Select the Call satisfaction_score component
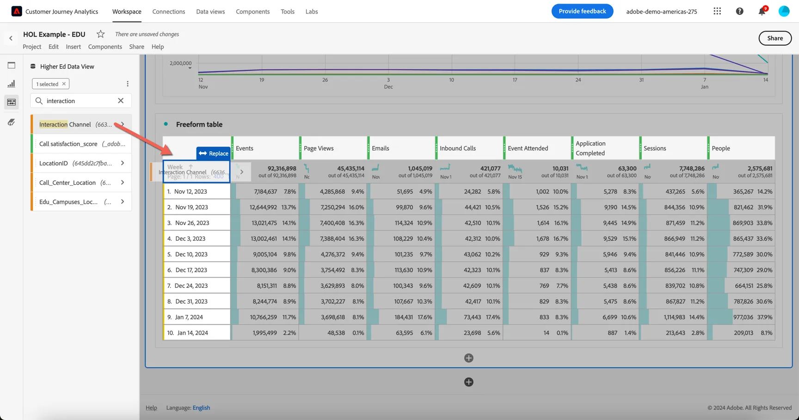This screenshot has width=799, height=420. [x=81, y=144]
